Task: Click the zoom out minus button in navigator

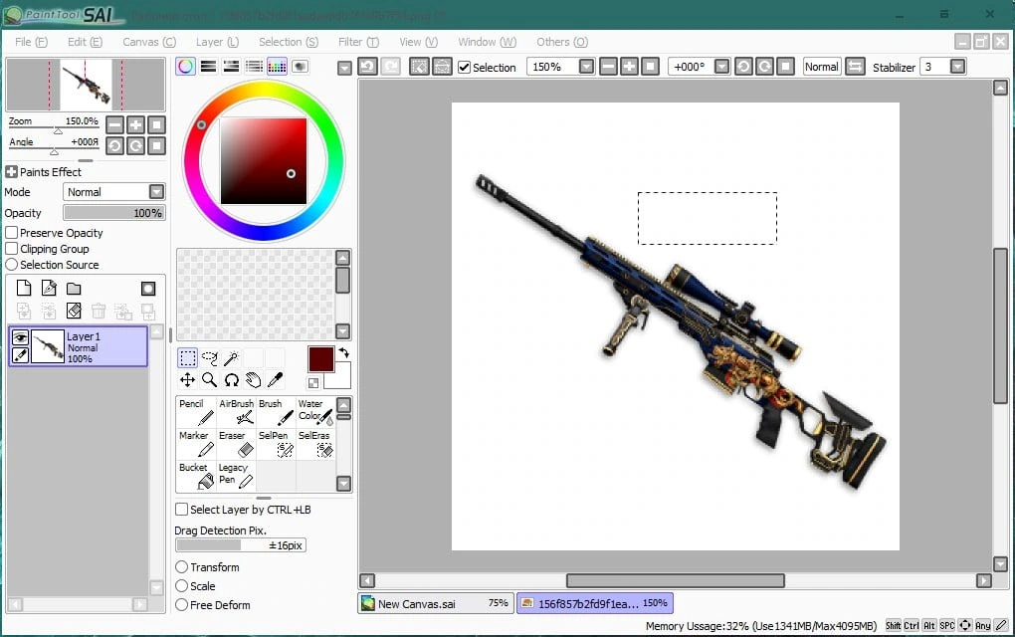Action: (x=114, y=125)
